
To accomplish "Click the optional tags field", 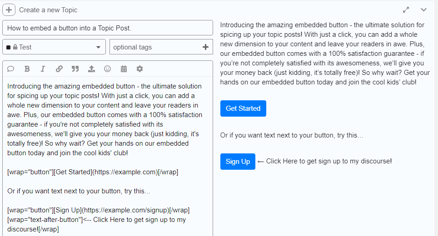I will [x=161, y=47].
